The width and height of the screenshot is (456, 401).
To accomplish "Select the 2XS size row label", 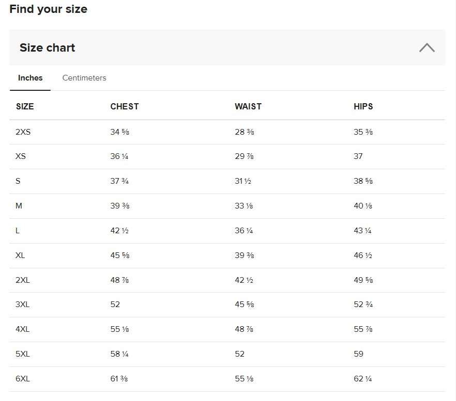I will coord(23,132).
